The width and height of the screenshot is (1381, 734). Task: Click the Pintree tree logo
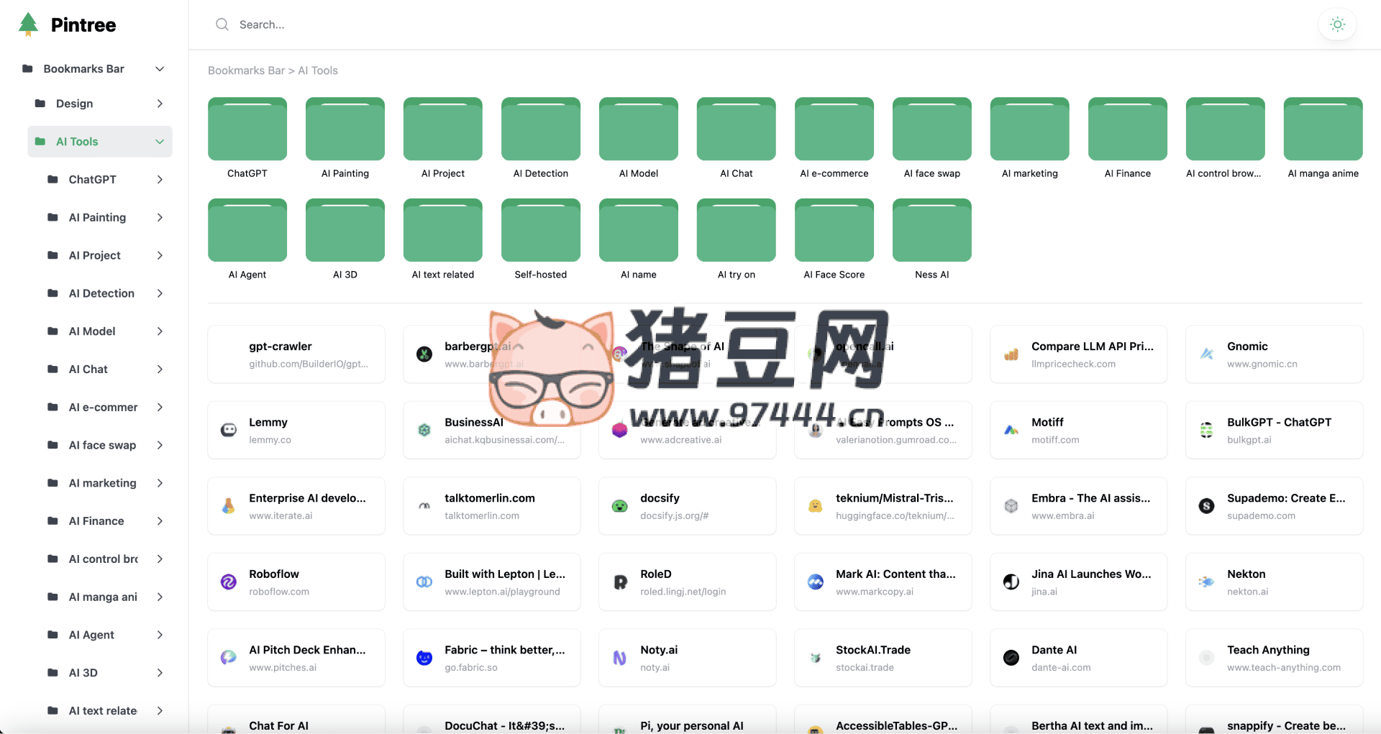(x=29, y=24)
